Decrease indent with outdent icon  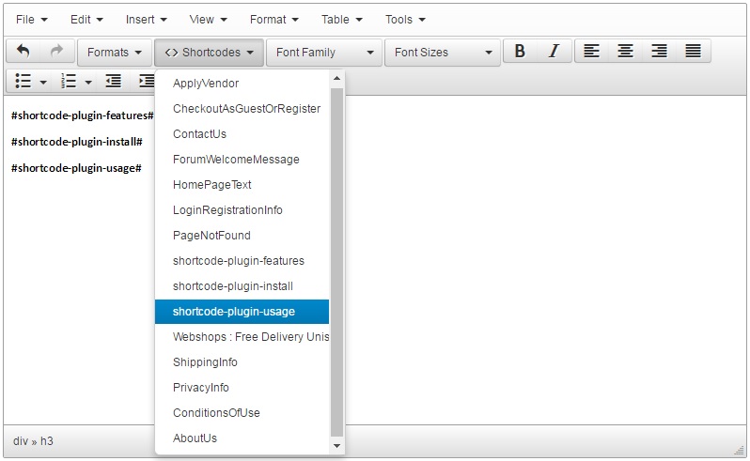(x=114, y=82)
